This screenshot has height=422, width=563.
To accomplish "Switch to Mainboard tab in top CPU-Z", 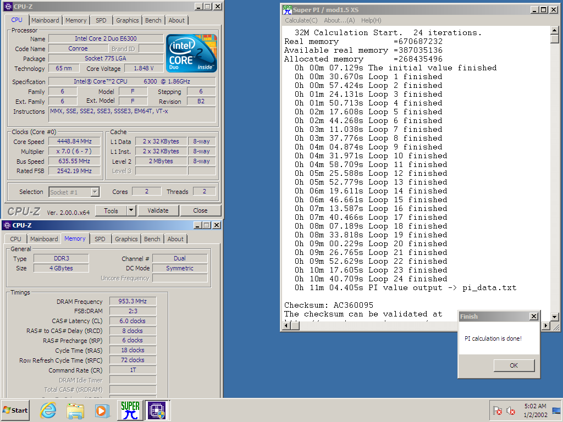I will [45, 20].
